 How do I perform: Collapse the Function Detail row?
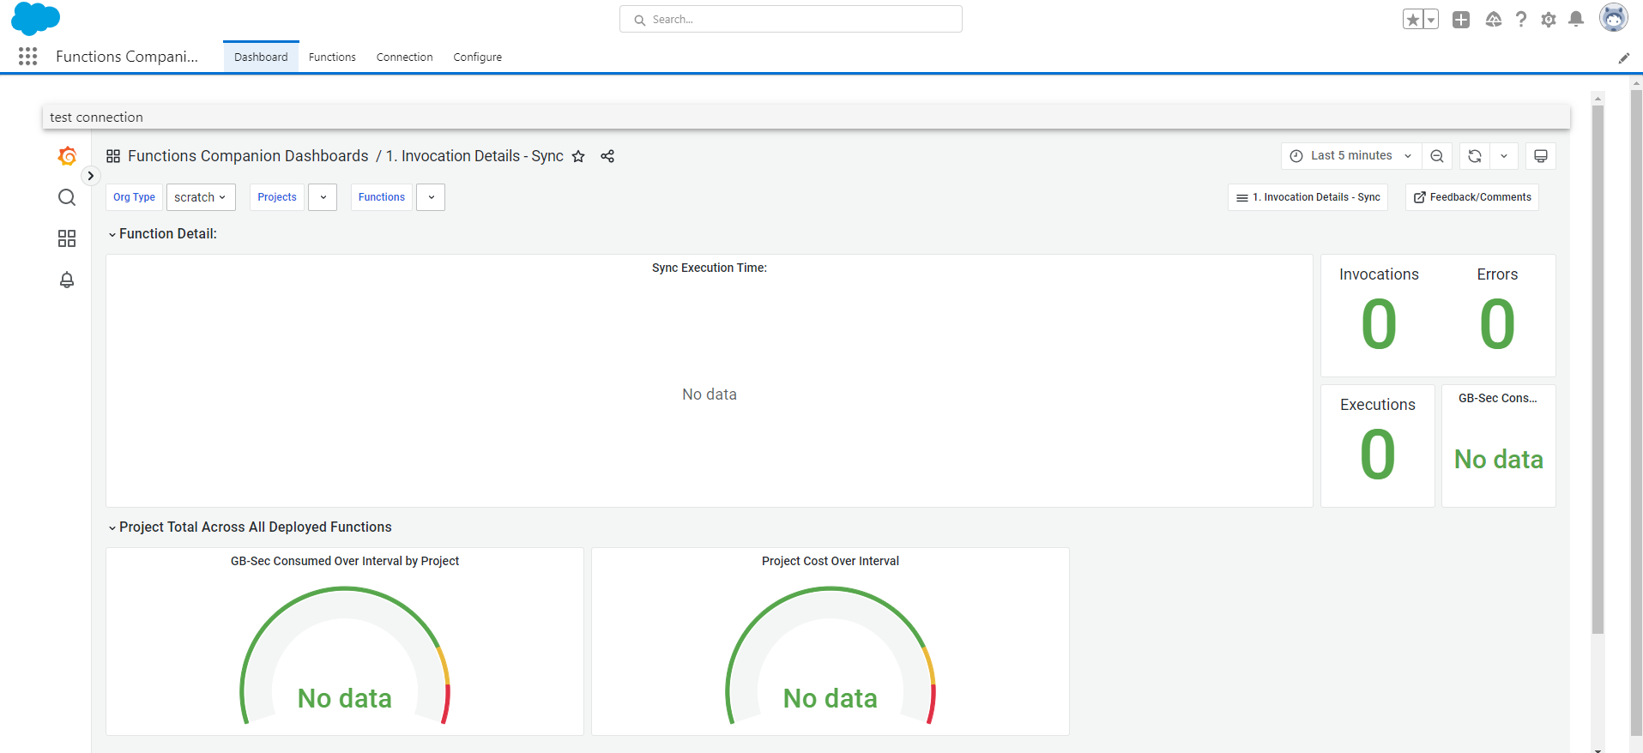pos(162,234)
